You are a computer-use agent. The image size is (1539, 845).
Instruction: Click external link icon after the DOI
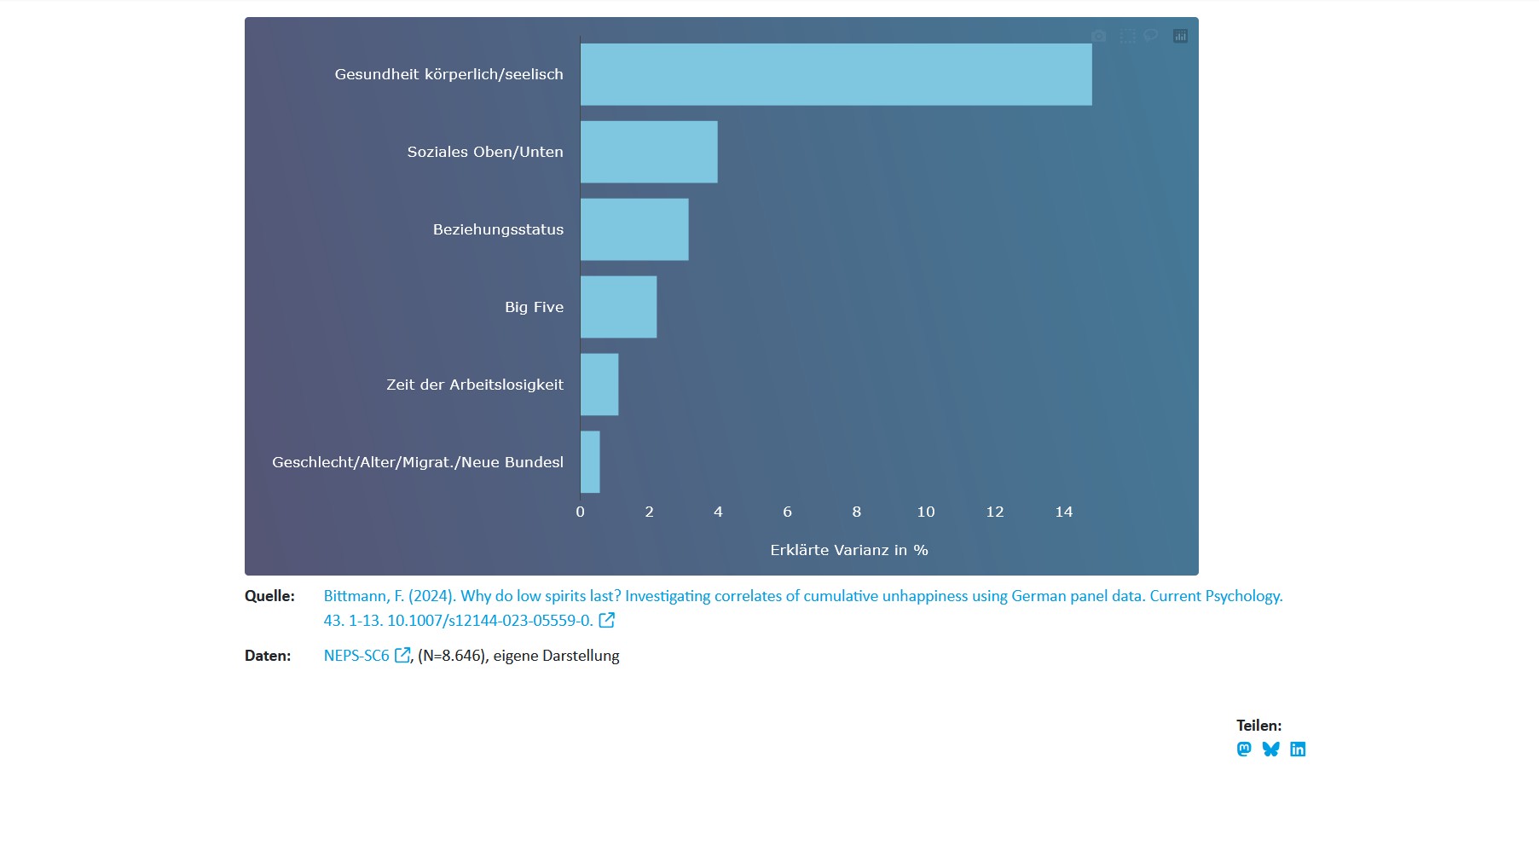[x=606, y=621]
